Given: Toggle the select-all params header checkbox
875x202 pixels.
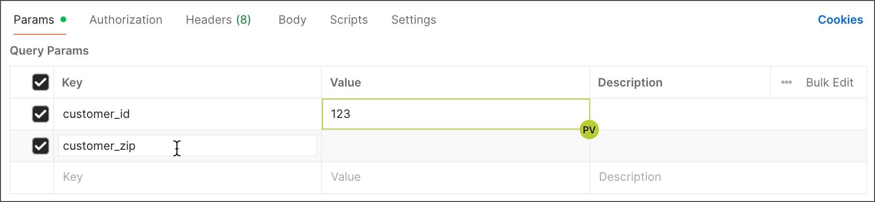Looking at the screenshot, I should [x=41, y=83].
